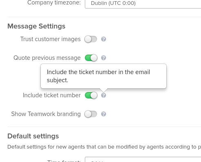
Task: Click the Company timezone label
Action: 54,3
